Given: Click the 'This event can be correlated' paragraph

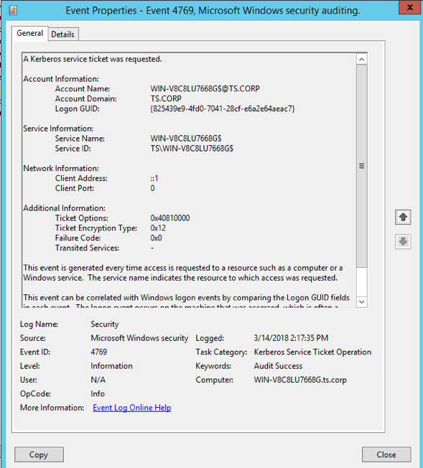Looking at the screenshot, I should pos(187,301).
